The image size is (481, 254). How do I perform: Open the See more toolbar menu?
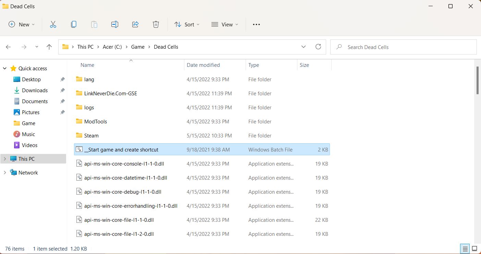tap(256, 24)
